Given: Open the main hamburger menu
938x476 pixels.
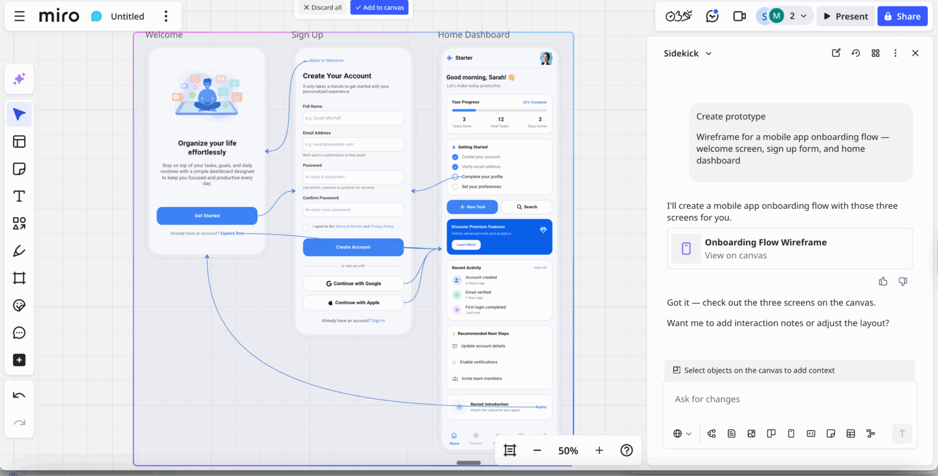Looking at the screenshot, I should click(19, 16).
